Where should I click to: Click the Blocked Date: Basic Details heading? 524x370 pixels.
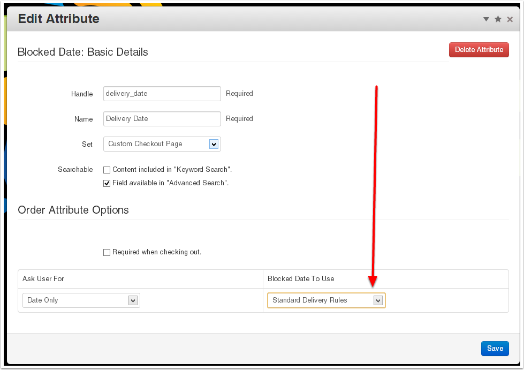(83, 52)
